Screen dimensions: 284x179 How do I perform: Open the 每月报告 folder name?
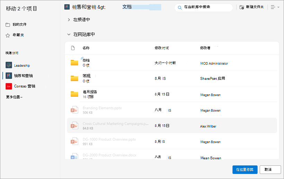(x=90, y=92)
